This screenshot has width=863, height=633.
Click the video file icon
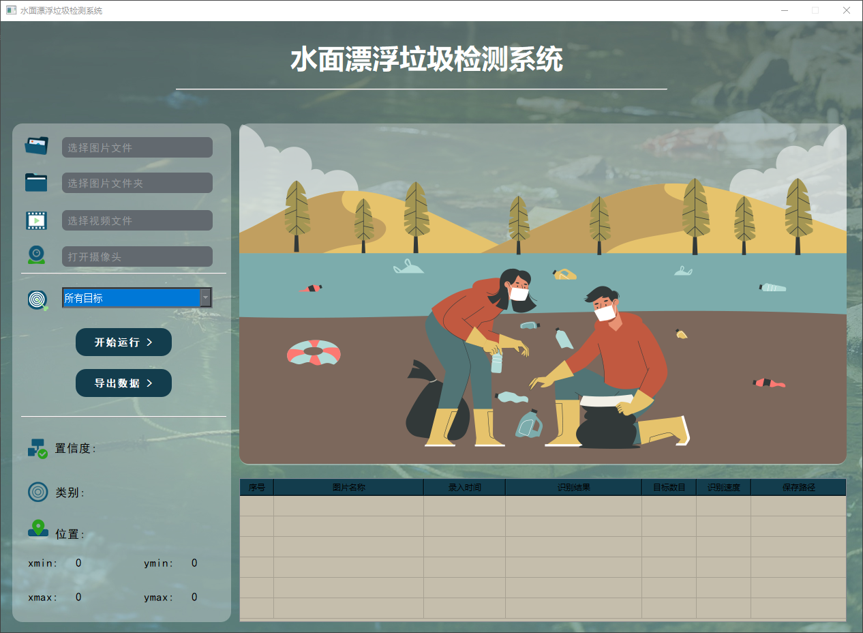point(37,220)
